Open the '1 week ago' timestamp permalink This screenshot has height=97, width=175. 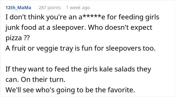pos(78,8)
